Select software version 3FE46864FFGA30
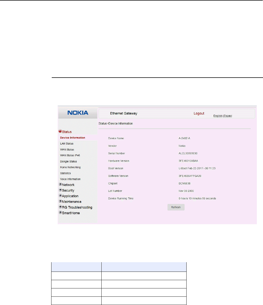The width and height of the screenshot is (263, 305). 190,176
